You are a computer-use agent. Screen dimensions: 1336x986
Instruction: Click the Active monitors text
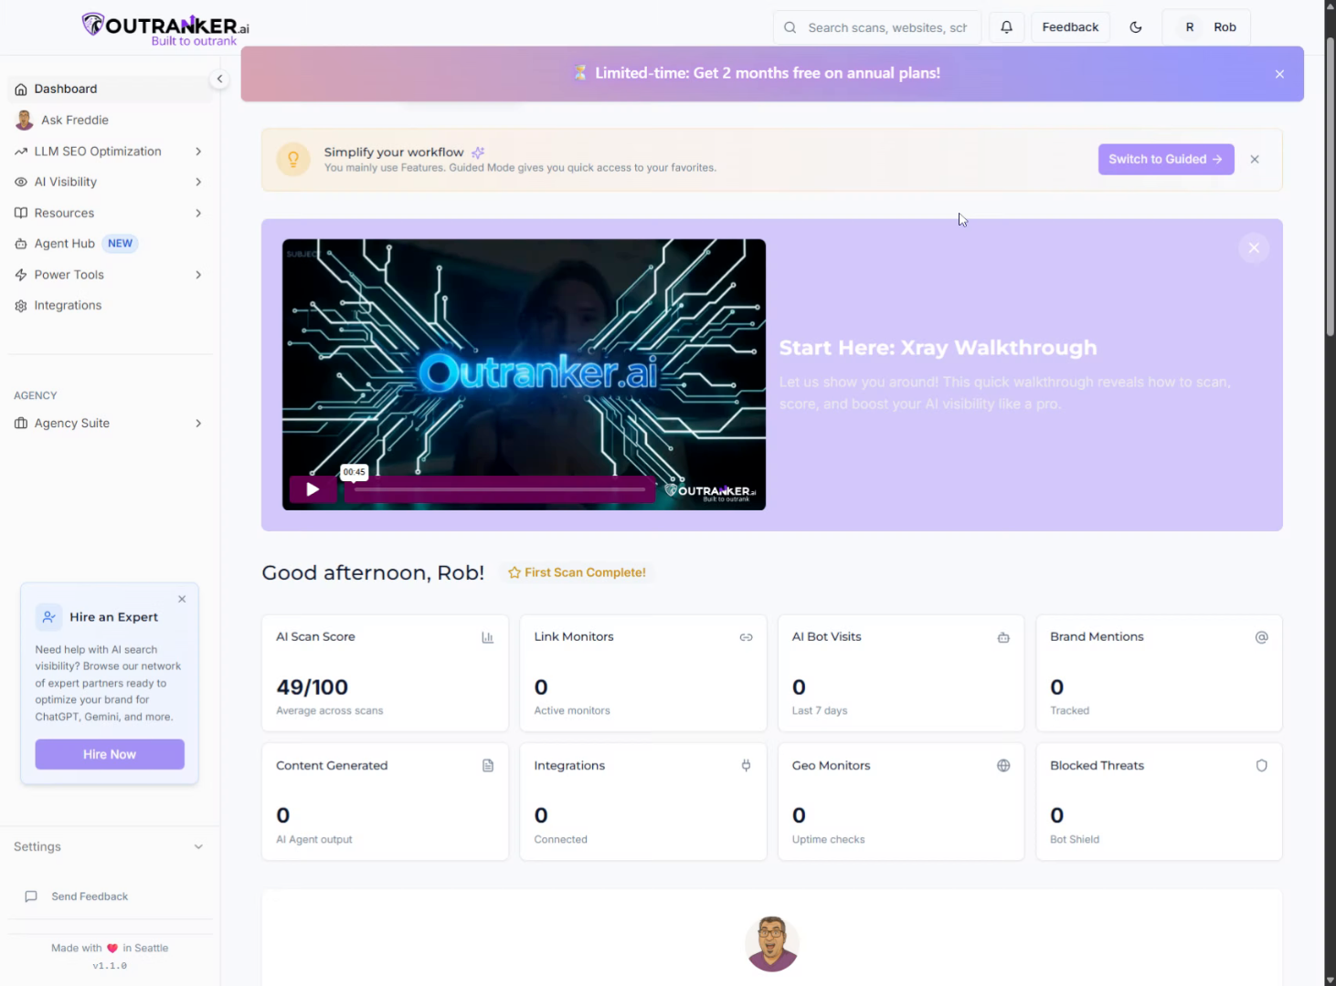(x=572, y=710)
